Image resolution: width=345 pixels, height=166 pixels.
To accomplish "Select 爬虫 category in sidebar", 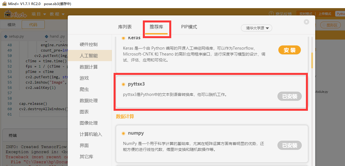I will (90, 89).
